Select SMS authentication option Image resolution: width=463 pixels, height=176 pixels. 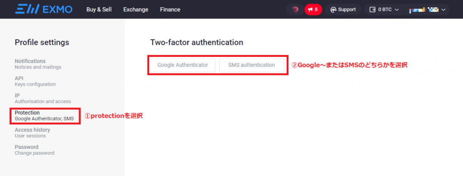pyautogui.click(x=251, y=65)
